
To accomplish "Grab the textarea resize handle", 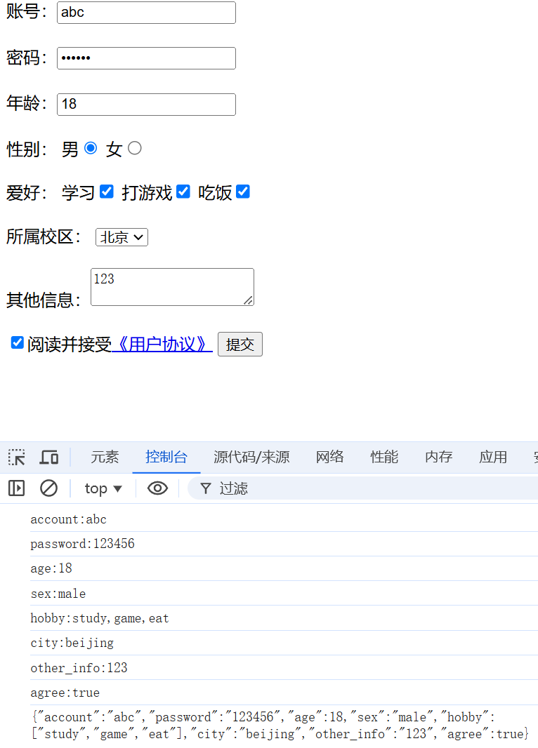I will pyautogui.click(x=248, y=300).
